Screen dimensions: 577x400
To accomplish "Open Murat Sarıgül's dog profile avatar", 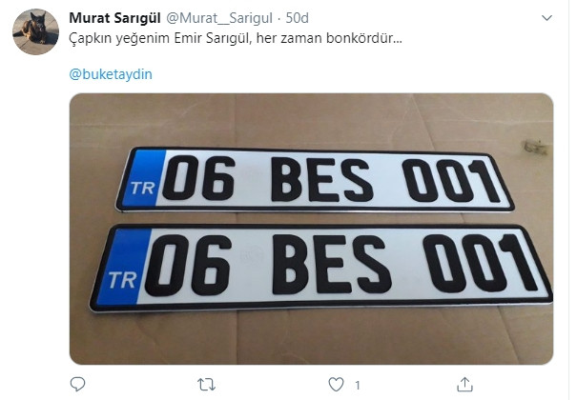I will (35, 32).
